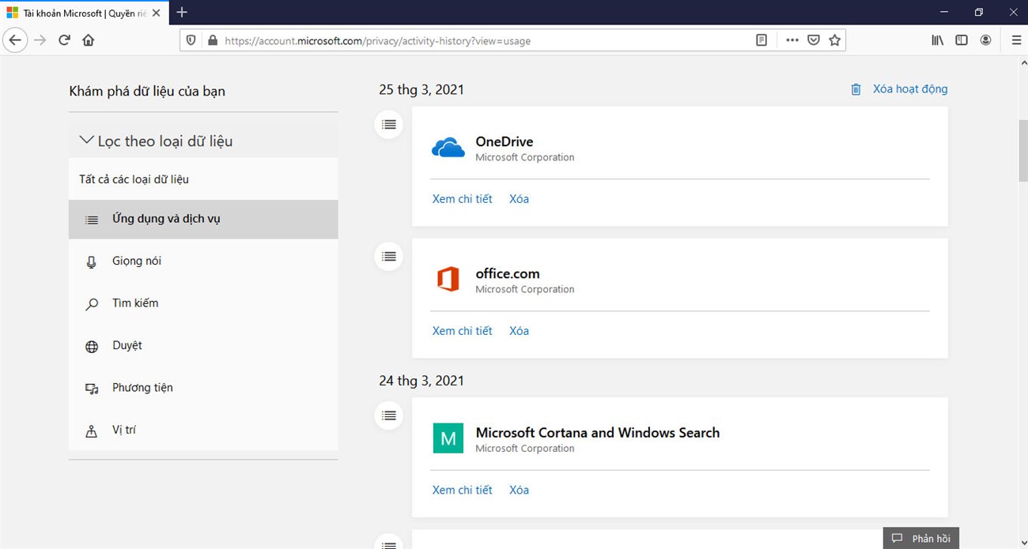Save the page to Pocket icon

pos(813,40)
